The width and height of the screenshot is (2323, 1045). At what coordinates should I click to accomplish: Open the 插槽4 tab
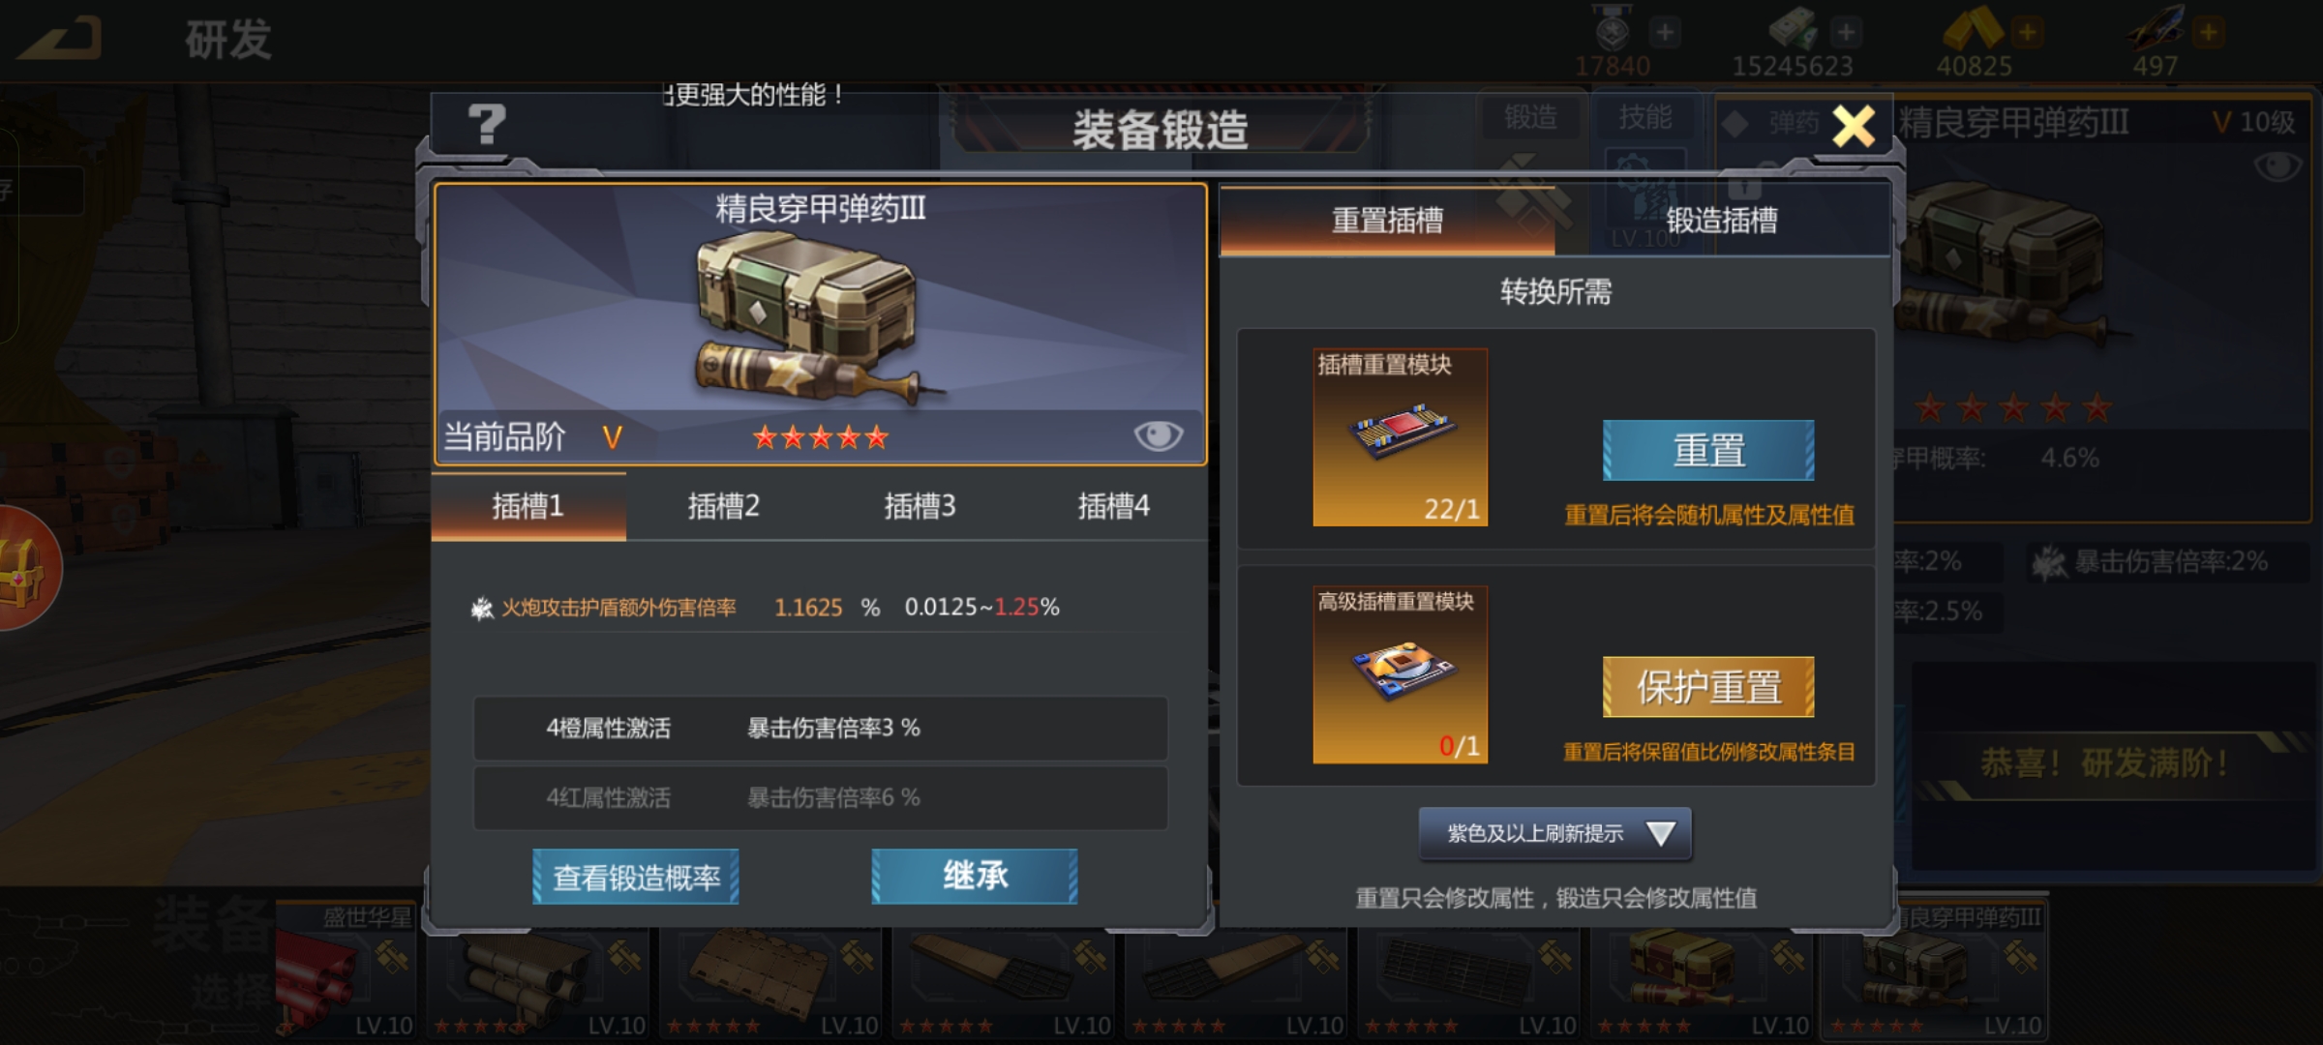click(x=1113, y=506)
